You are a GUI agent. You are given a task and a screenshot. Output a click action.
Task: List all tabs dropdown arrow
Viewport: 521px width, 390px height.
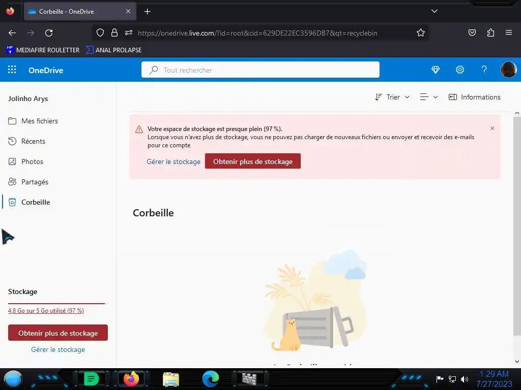pyautogui.click(x=435, y=11)
